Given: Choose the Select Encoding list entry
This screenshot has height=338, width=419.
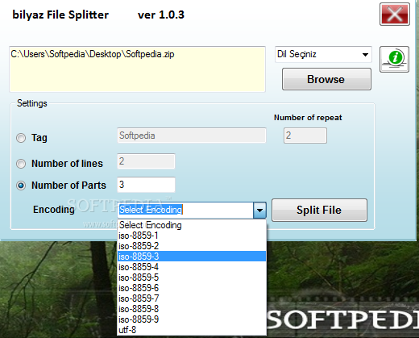Looking at the screenshot, I should point(192,225).
